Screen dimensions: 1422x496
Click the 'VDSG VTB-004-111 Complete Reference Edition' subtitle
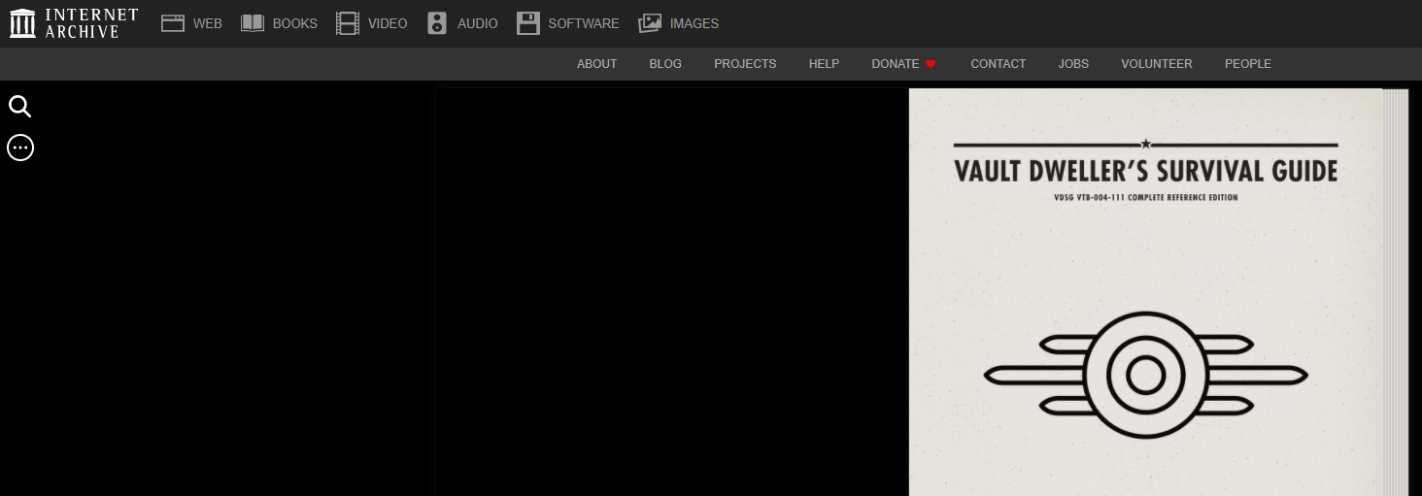pyautogui.click(x=1146, y=198)
